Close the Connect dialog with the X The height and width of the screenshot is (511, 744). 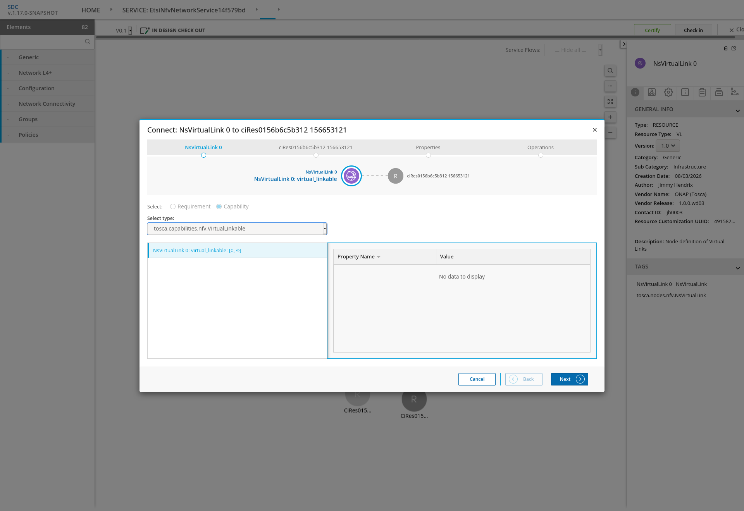(594, 130)
